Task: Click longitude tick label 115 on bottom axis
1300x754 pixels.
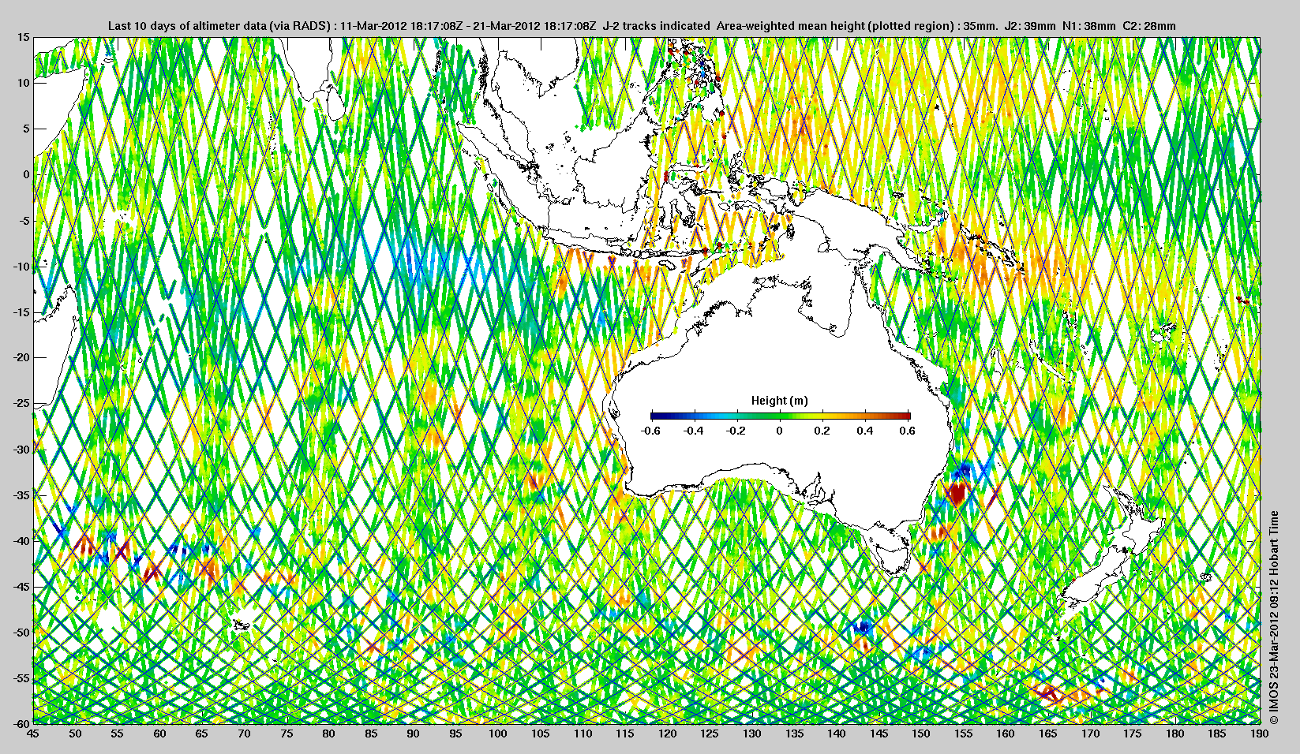Action: (625, 733)
